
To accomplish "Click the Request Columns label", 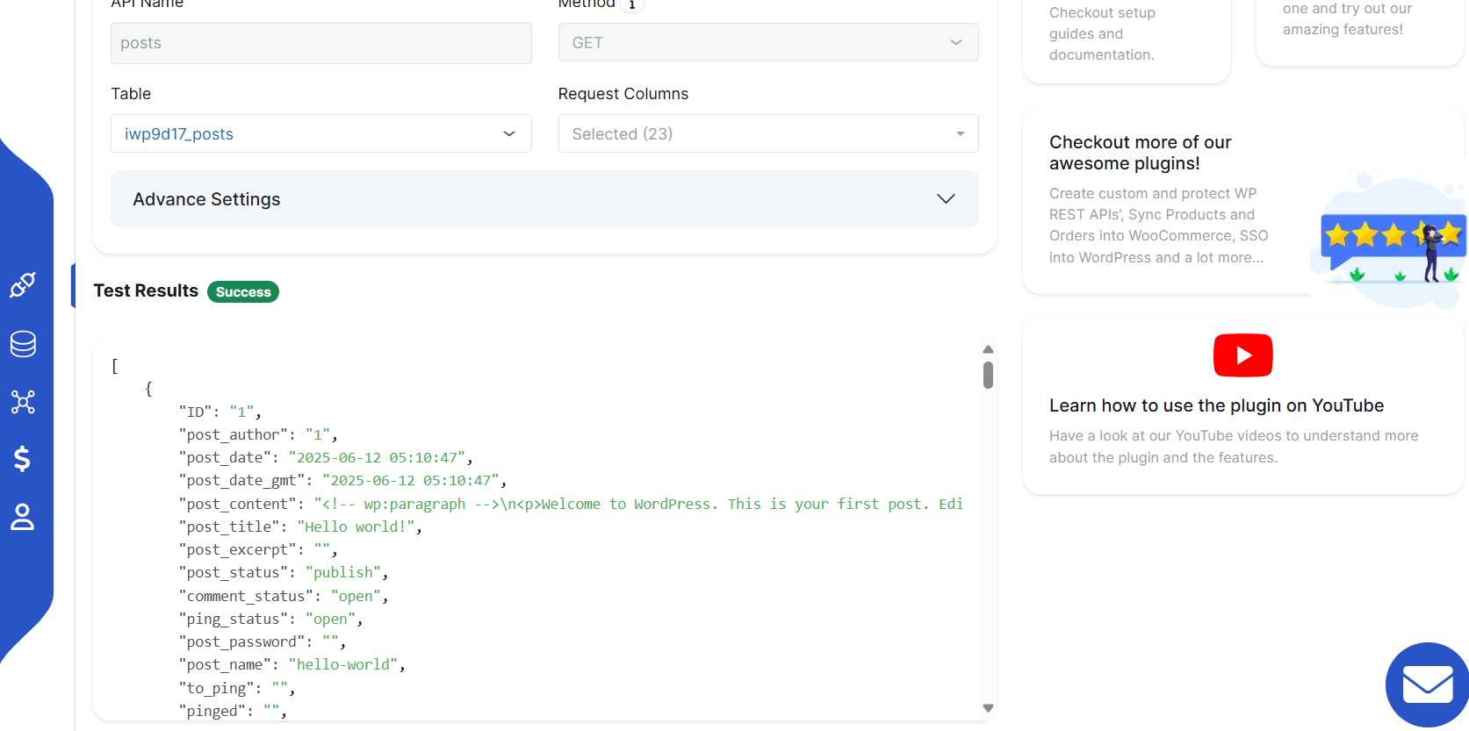I will 623,94.
